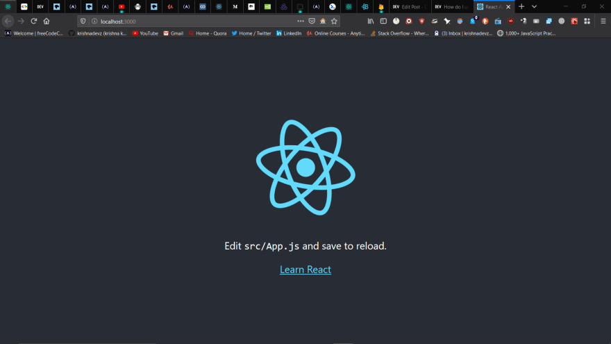Open Online Courses Udemy bookmark

335,33
